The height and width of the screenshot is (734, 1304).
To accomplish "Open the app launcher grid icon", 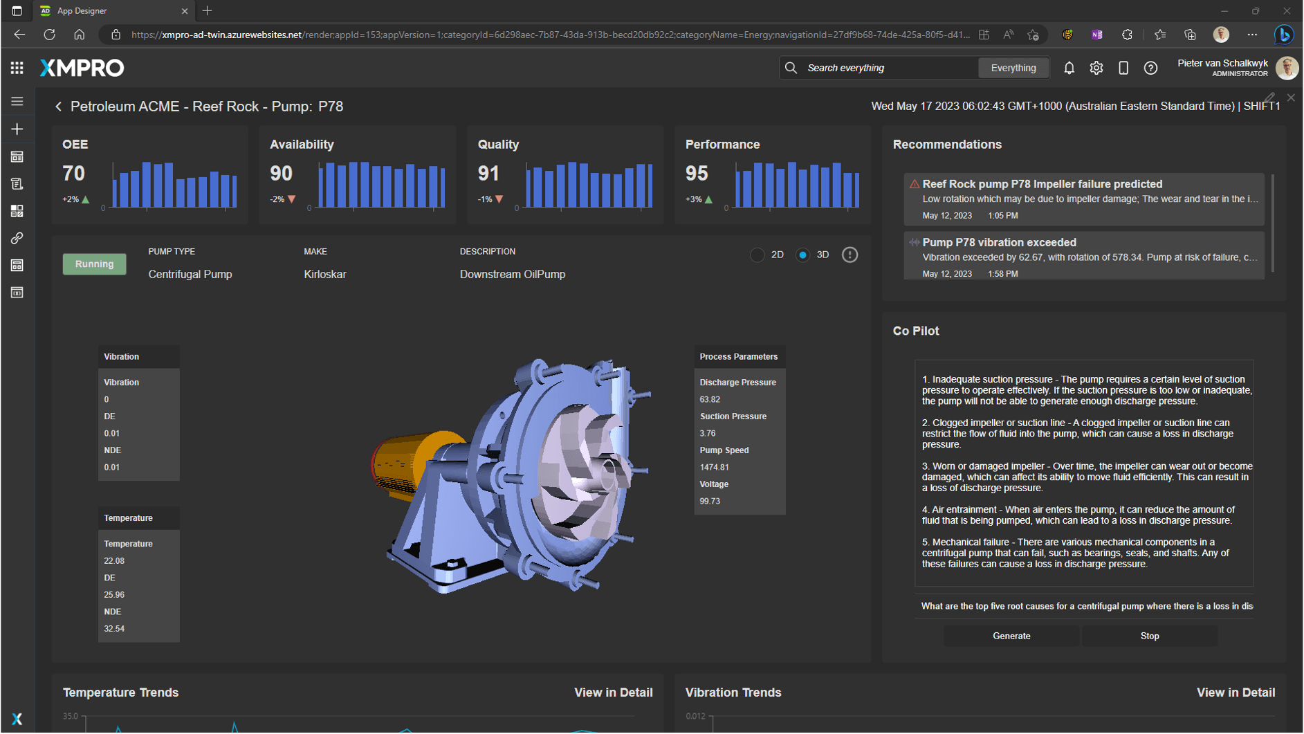I will tap(17, 68).
